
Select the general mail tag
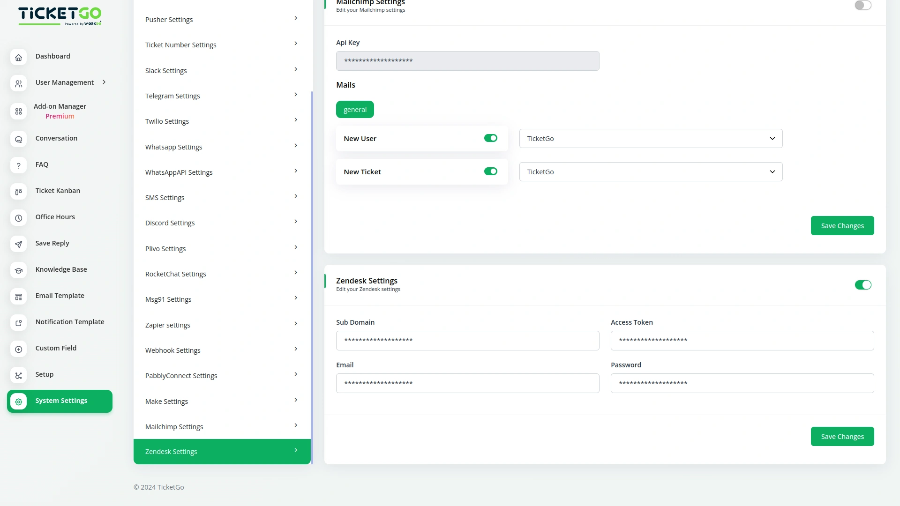click(355, 109)
